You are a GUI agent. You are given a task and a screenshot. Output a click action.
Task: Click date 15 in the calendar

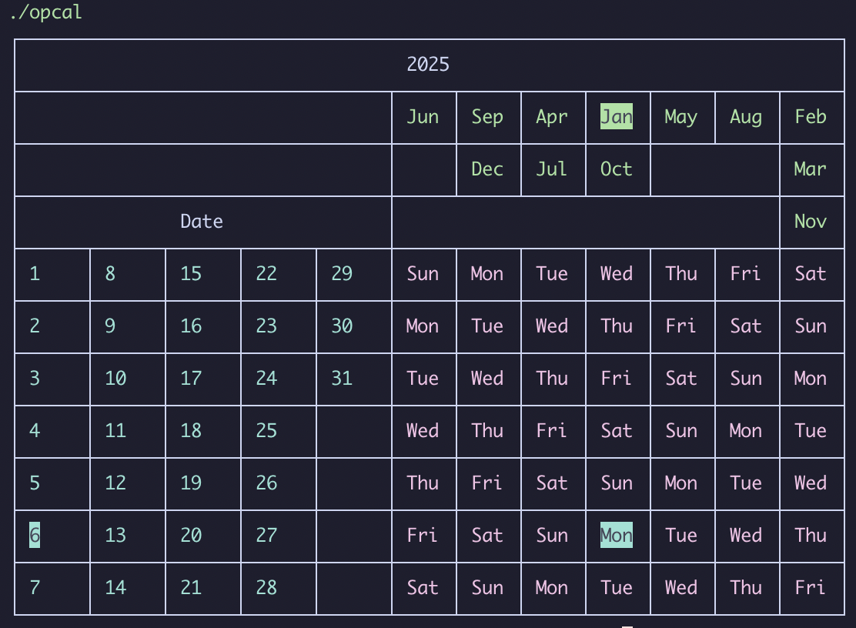click(191, 274)
